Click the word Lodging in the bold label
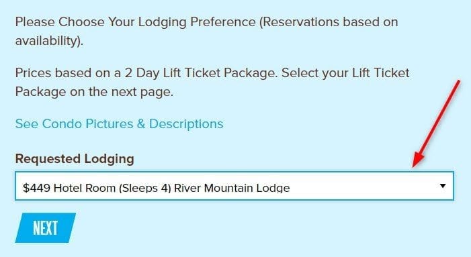The image size is (471, 257). (x=109, y=159)
